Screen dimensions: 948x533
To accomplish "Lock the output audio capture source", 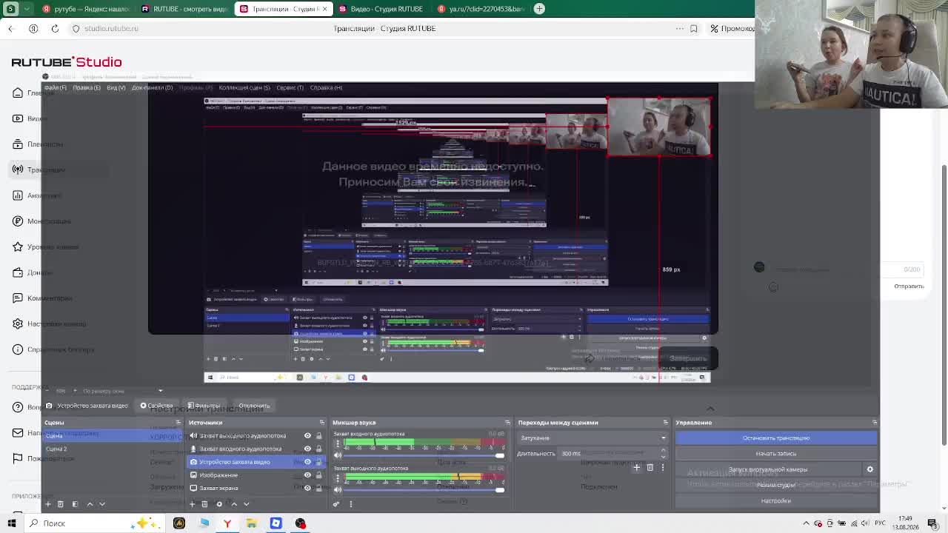I will point(319,436).
